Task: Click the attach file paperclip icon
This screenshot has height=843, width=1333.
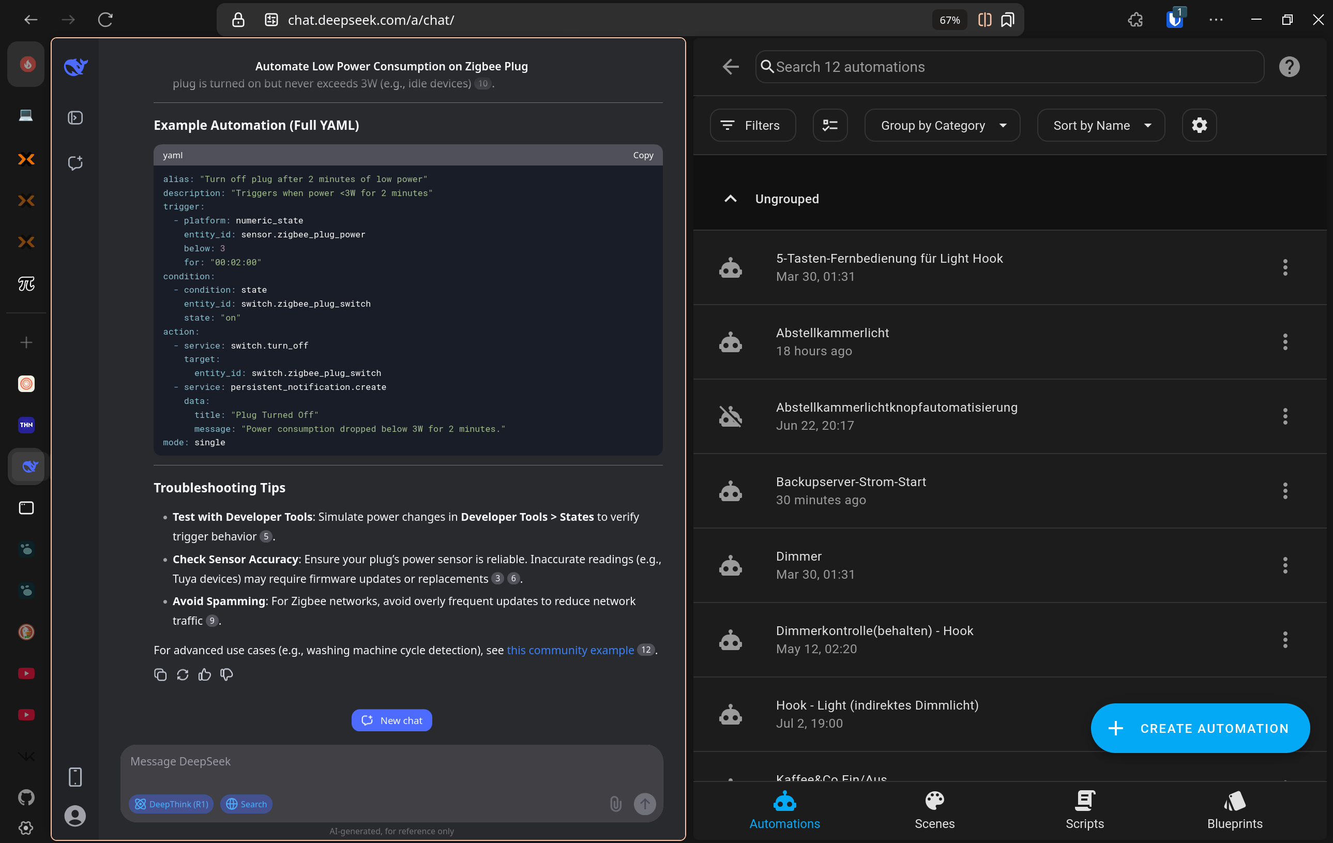Action: point(616,804)
